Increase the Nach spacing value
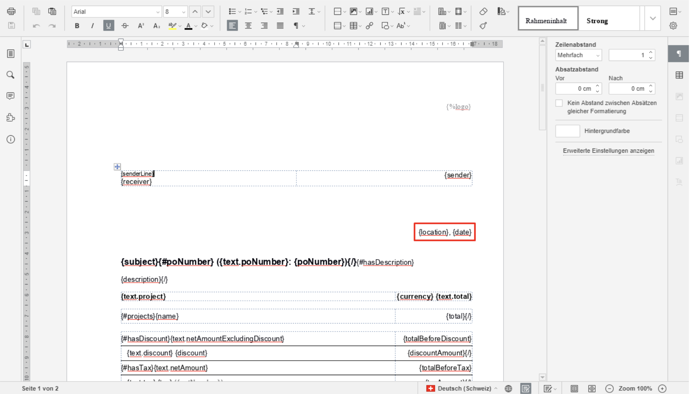Viewport: 690px width, 394px height. point(651,86)
